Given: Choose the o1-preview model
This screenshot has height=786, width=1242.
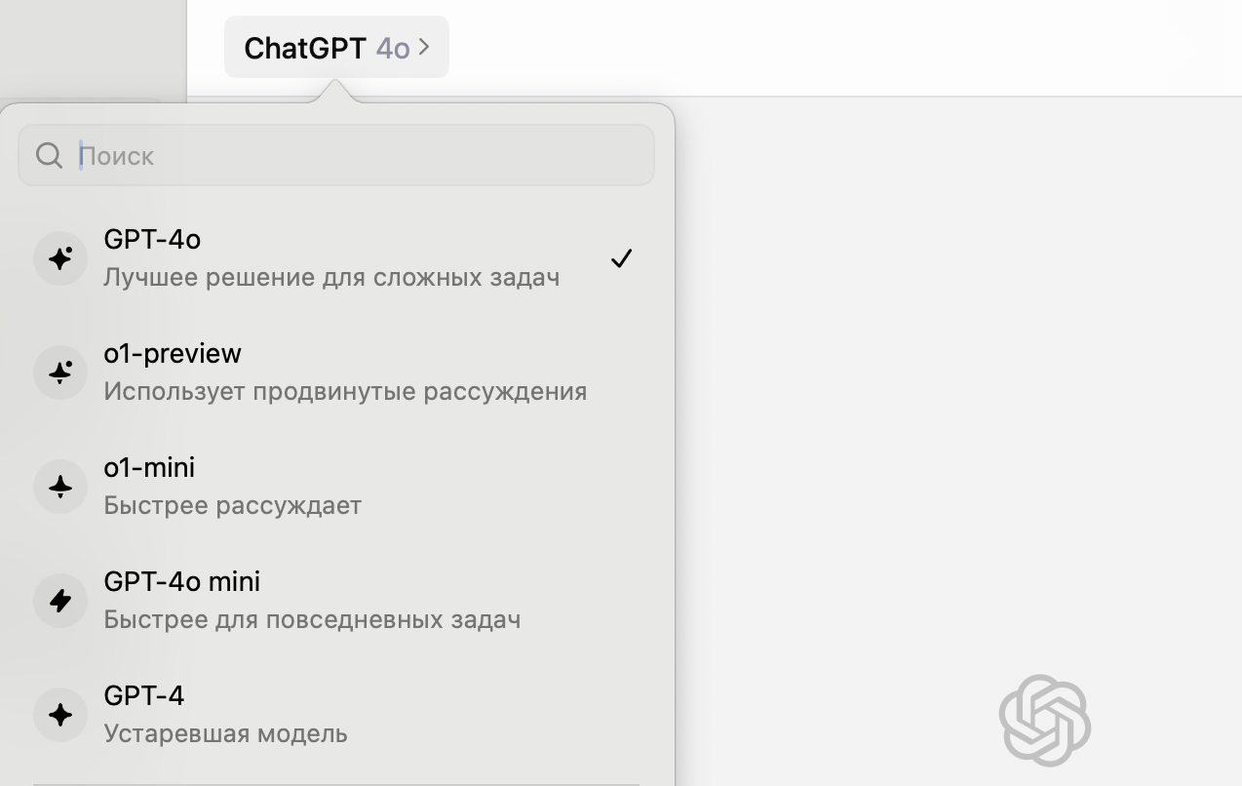Looking at the screenshot, I should point(336,372).
